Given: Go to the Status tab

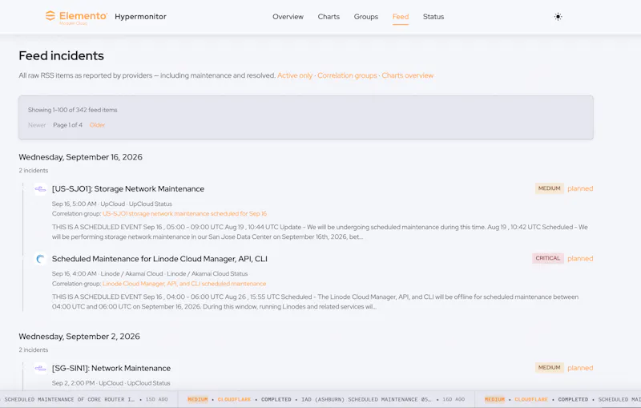Looking at the screenshot, I should (433, 17).
